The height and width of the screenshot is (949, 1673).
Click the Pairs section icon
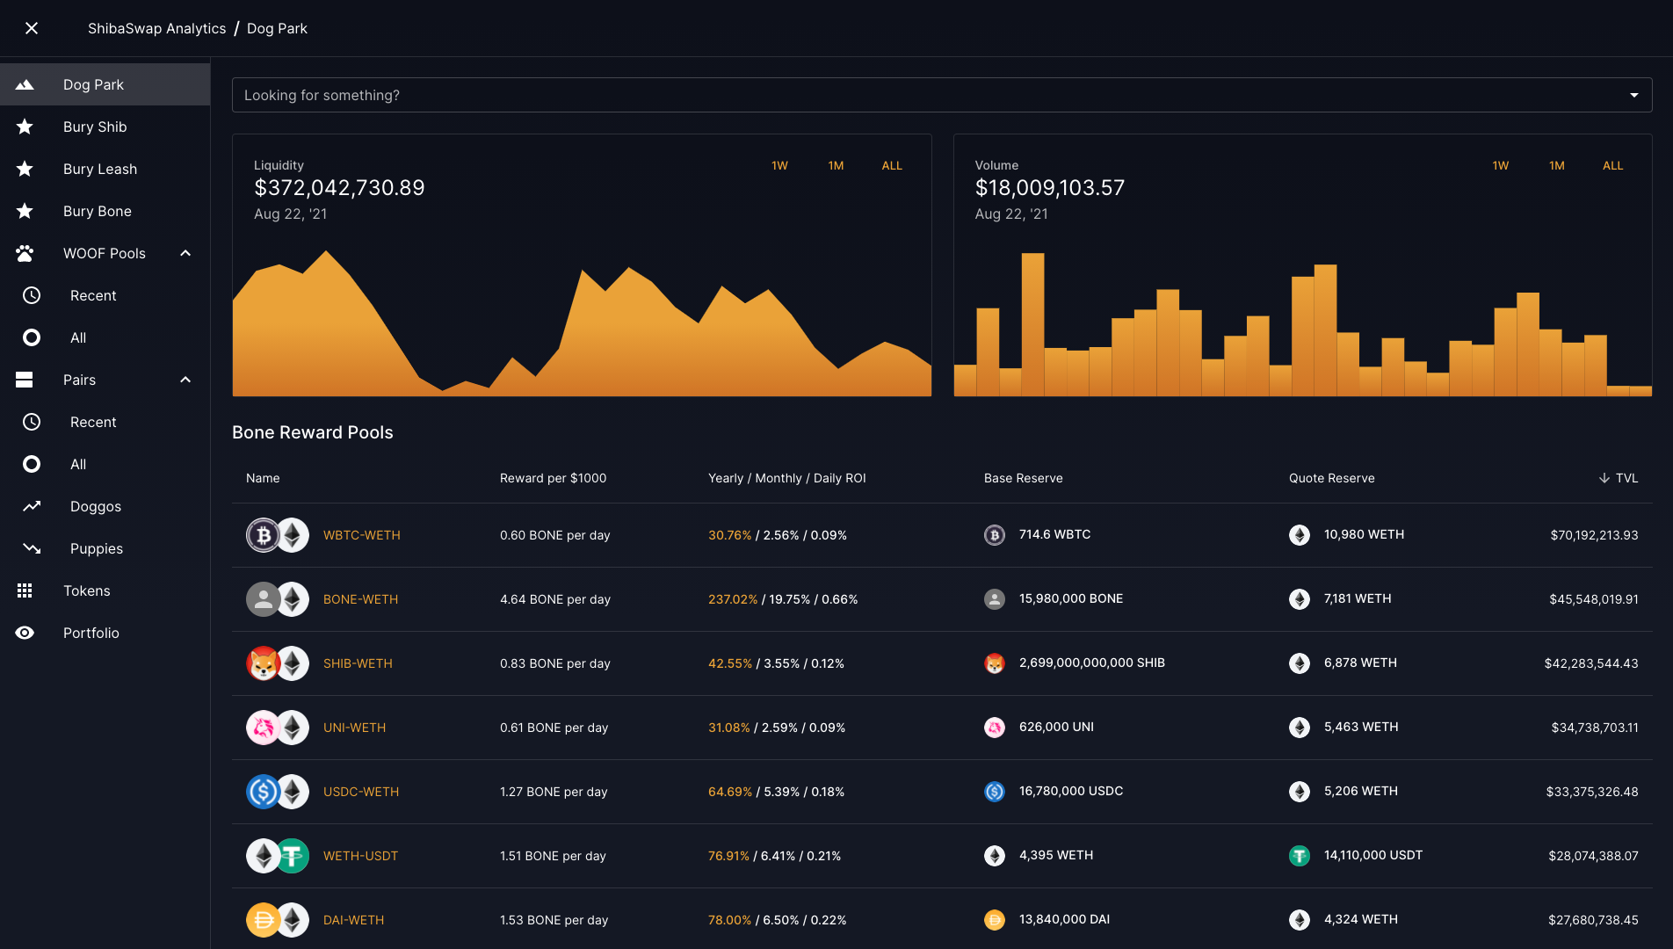pos(25,380)
